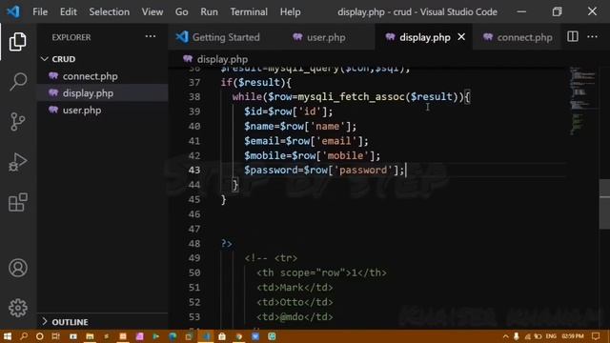Image resolution: width=610 pixels, height=343 pixels.
Task: Open the File menu
Action: [x=40, y=11]
